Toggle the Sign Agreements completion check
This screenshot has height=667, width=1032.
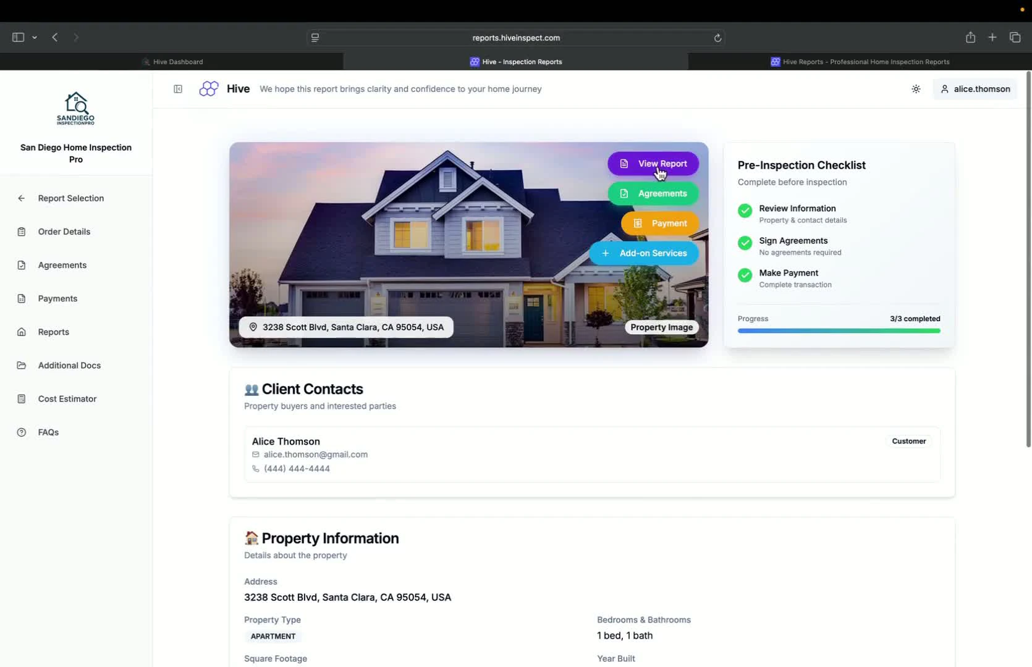744,243
